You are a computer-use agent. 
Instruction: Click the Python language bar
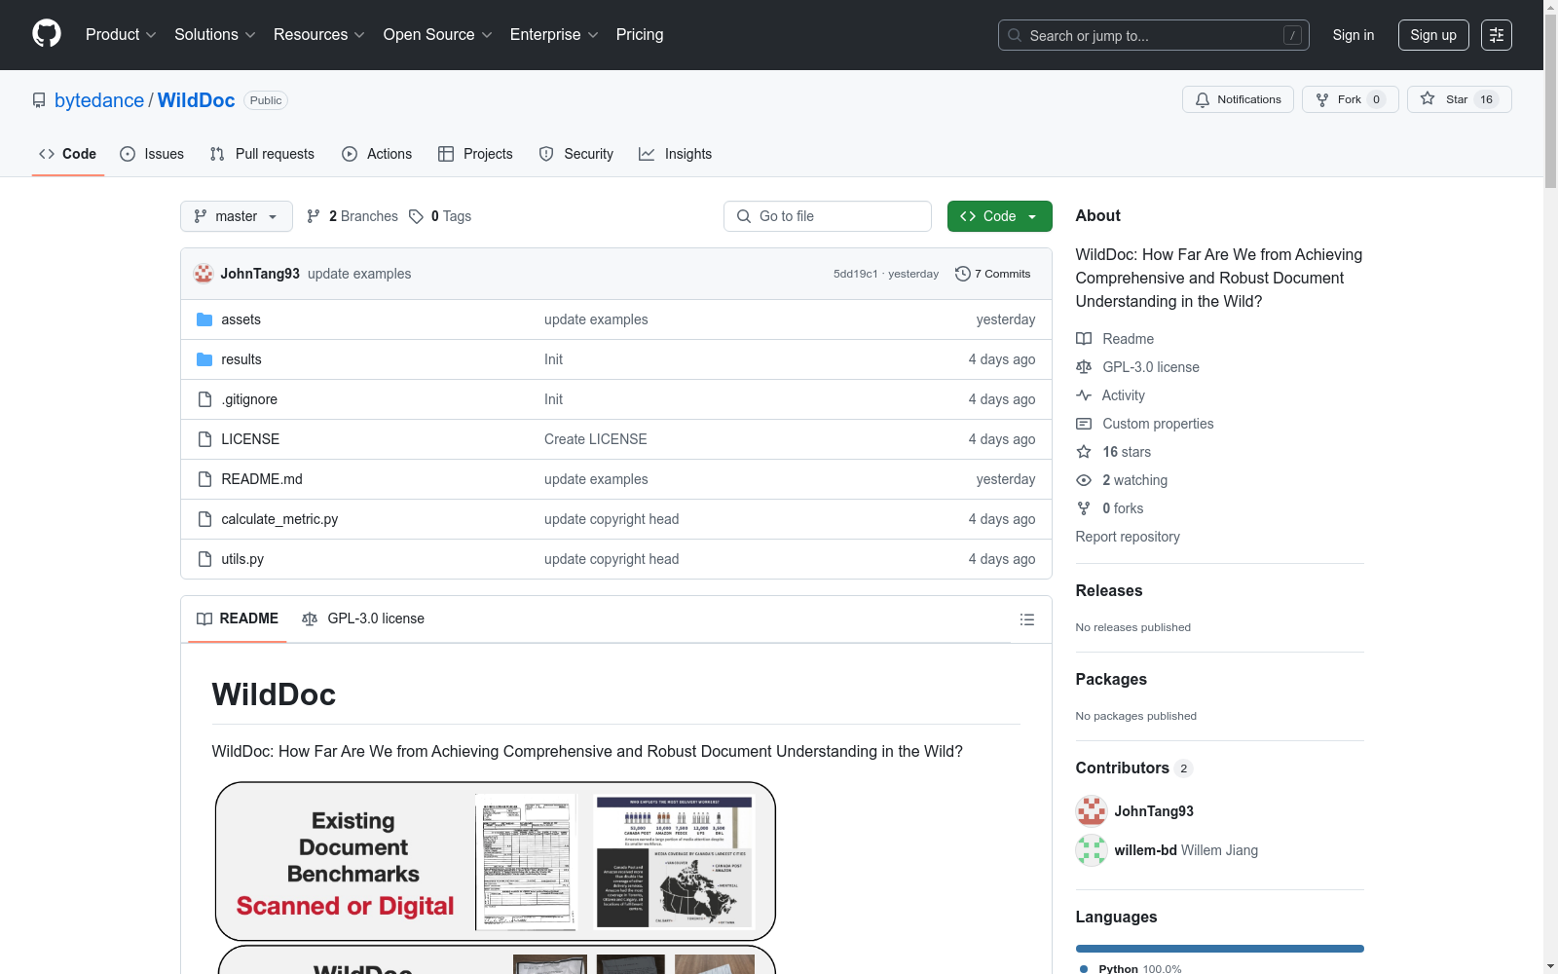pos(1220,949)
